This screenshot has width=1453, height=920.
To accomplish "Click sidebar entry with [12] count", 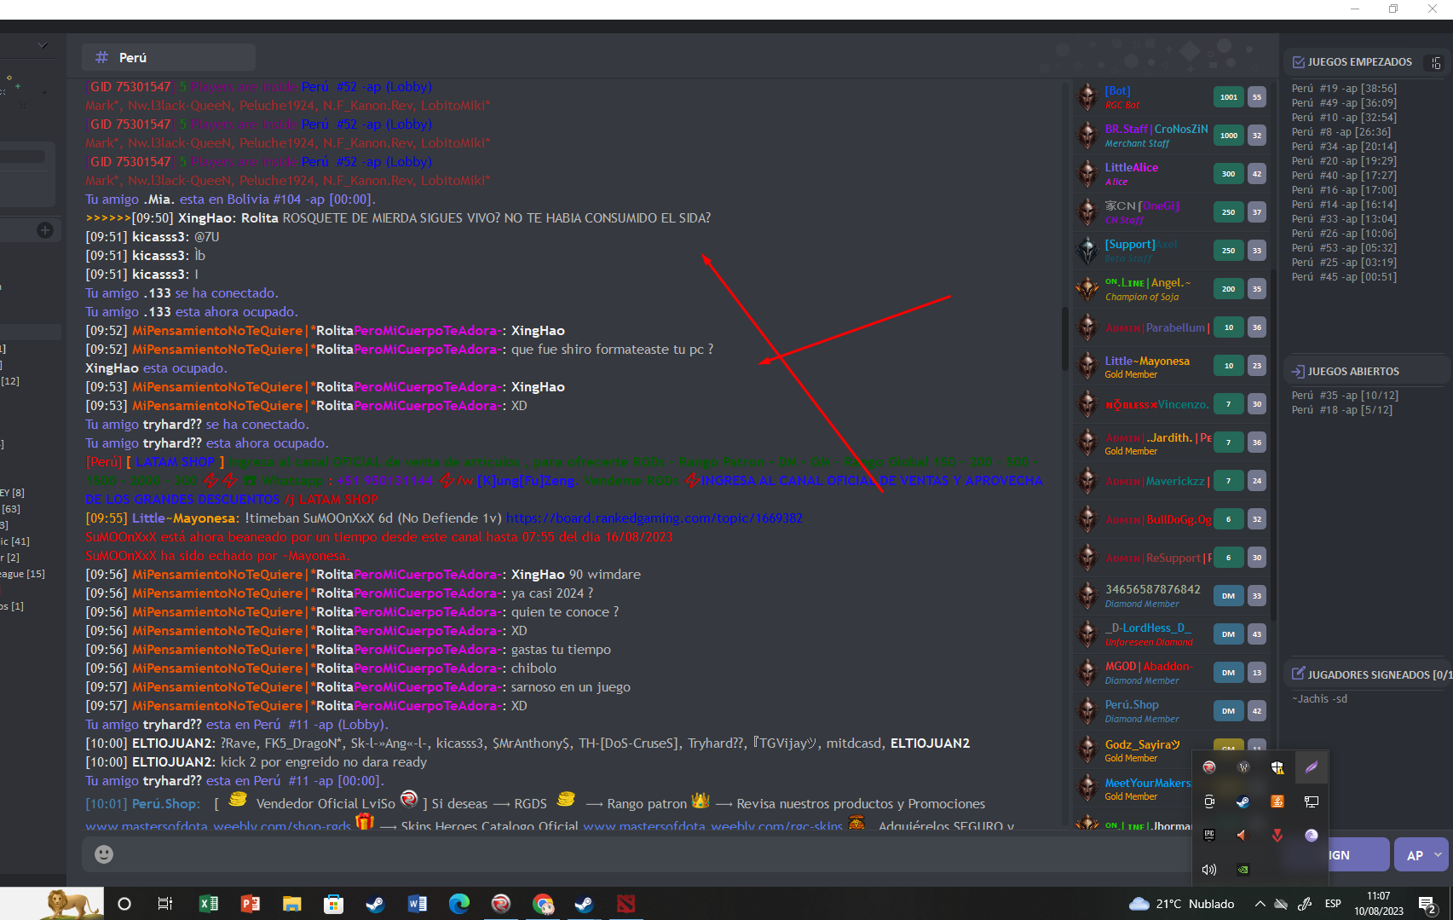I will point(10,381).
